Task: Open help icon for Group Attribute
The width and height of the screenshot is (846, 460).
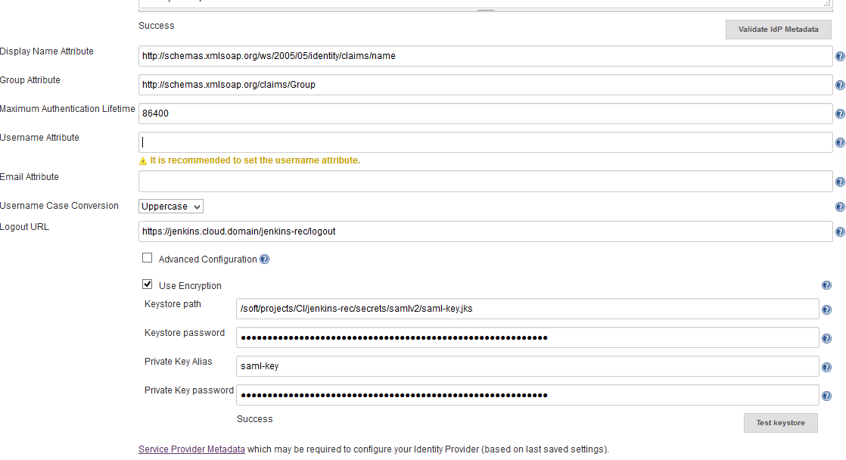Action: point(840,85)
